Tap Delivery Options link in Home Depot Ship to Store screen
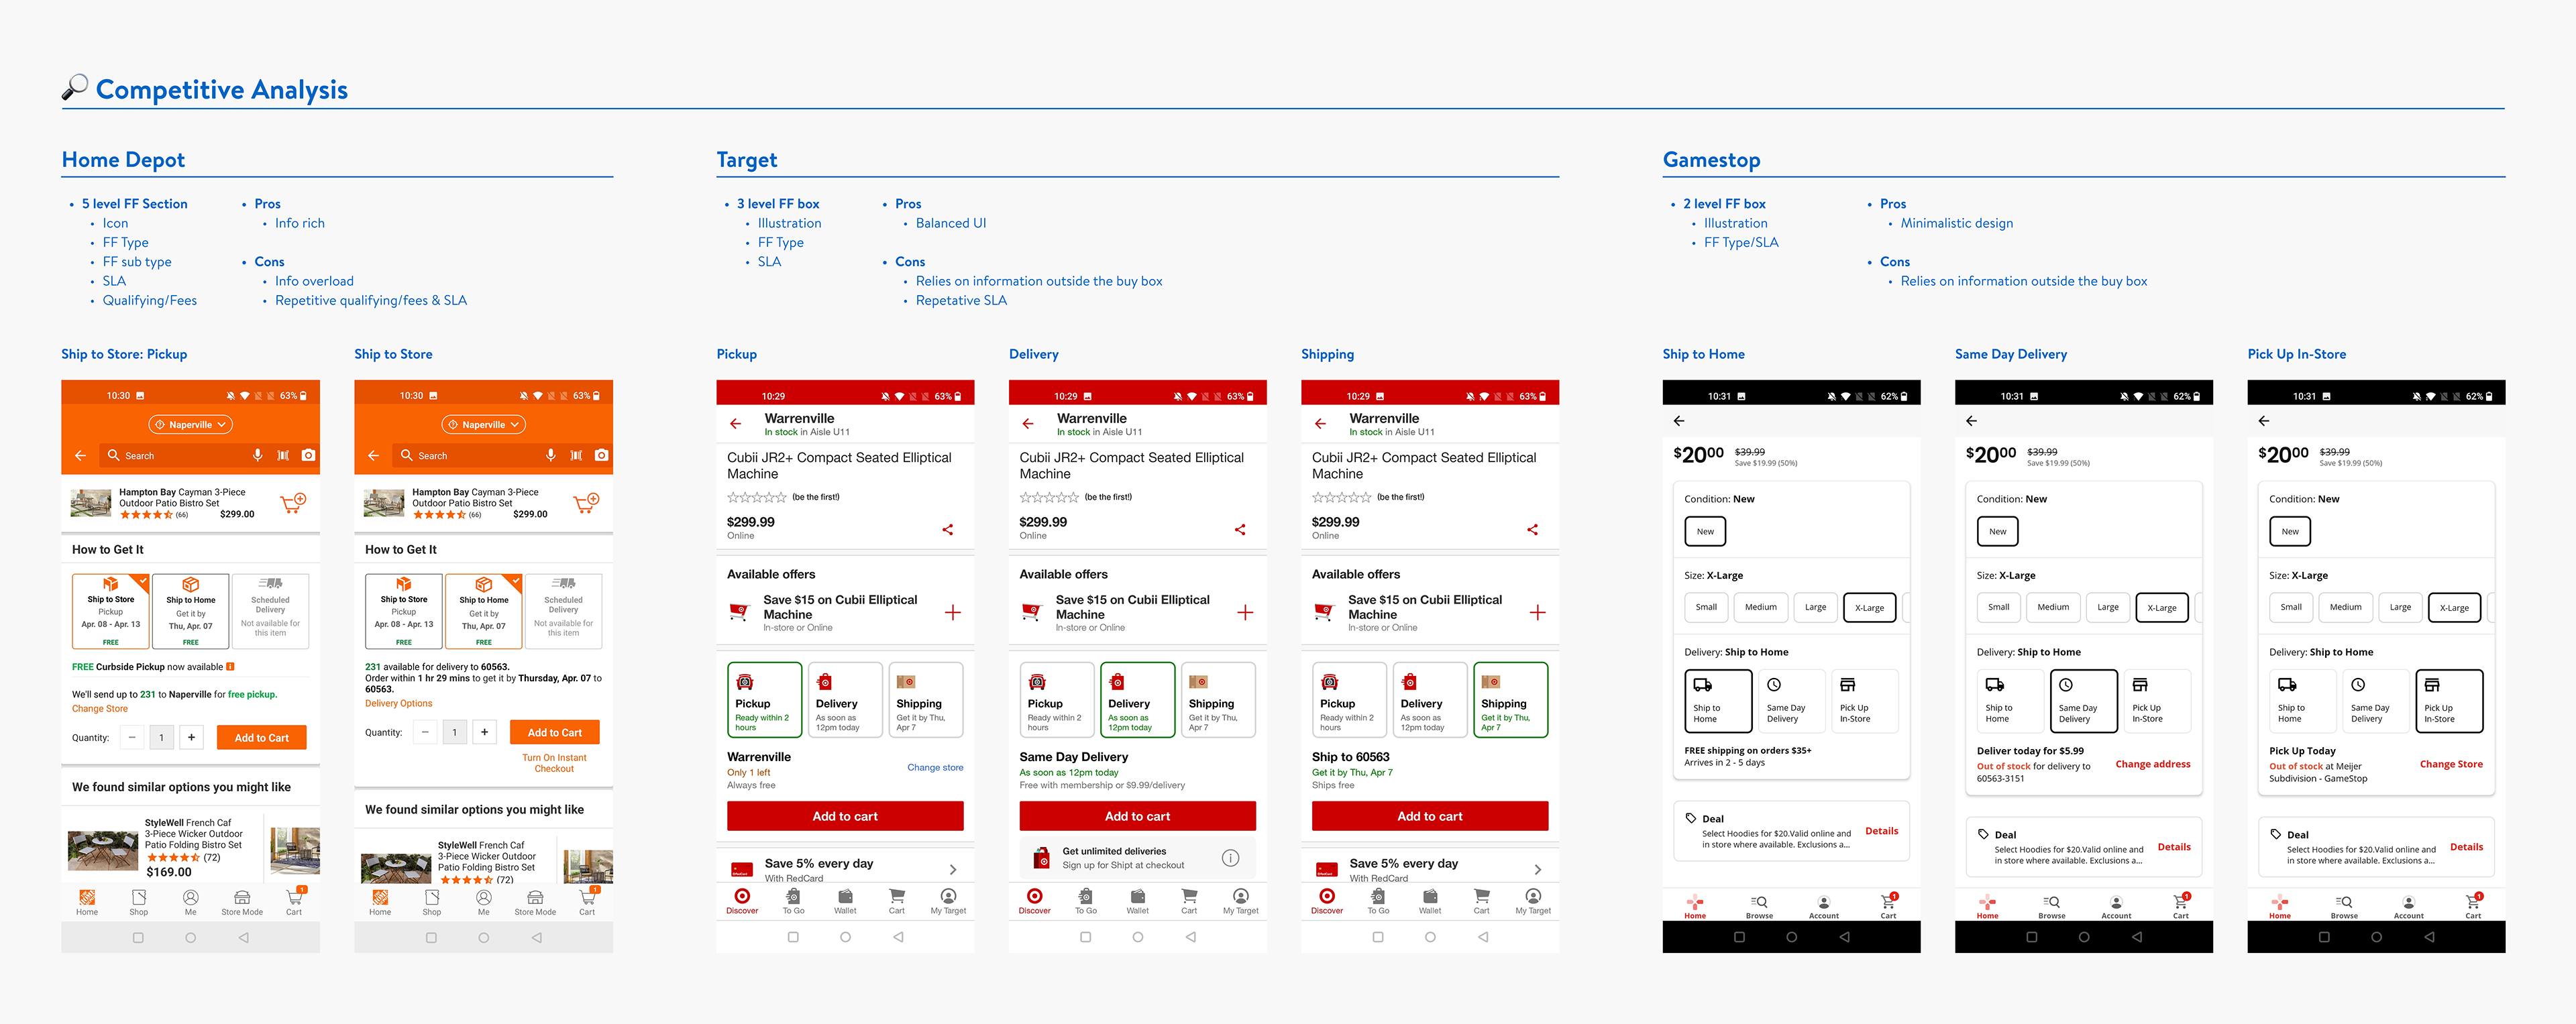 (x=398, y=703)
